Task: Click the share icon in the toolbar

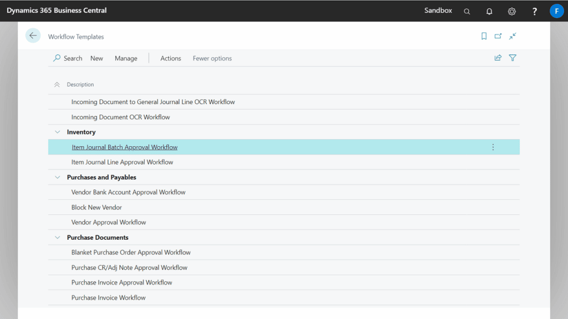Action: click(498, 58)
